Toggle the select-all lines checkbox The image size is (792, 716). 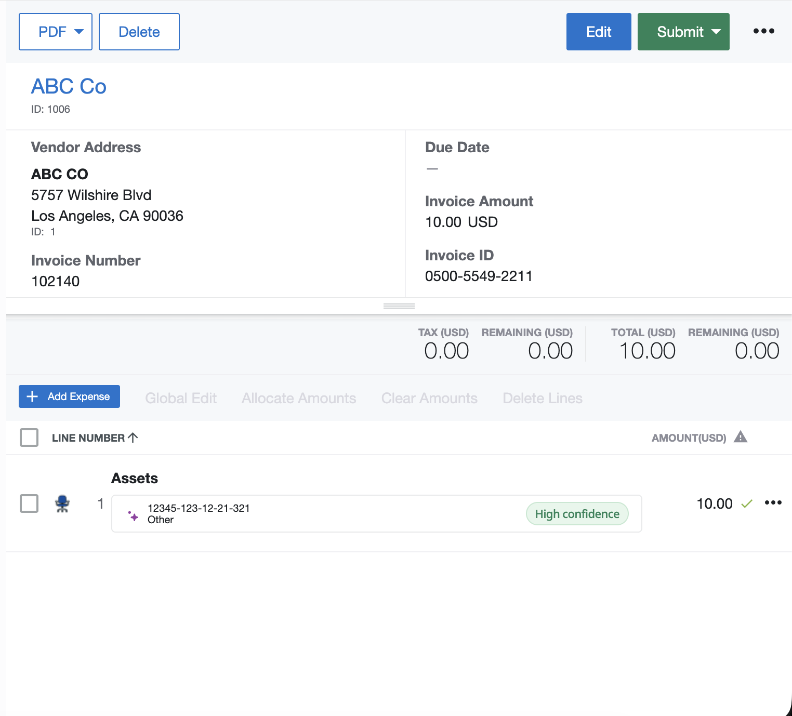point(29,437)
